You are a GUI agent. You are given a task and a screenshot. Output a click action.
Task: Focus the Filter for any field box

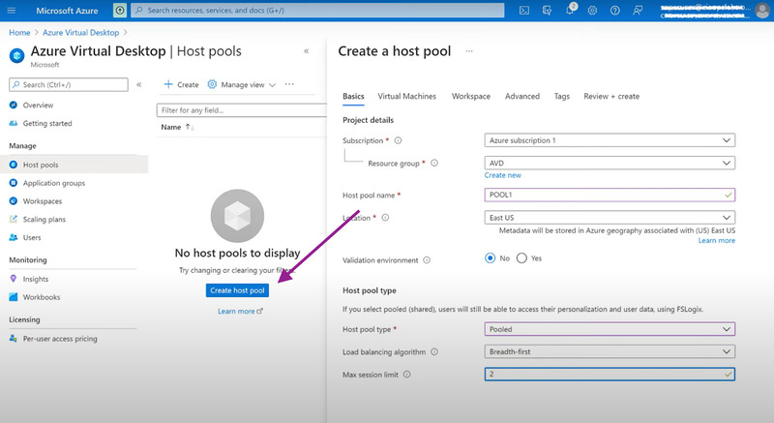coord(241,110)
